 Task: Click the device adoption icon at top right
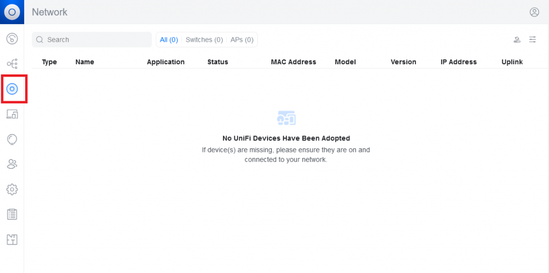[517, 40]
